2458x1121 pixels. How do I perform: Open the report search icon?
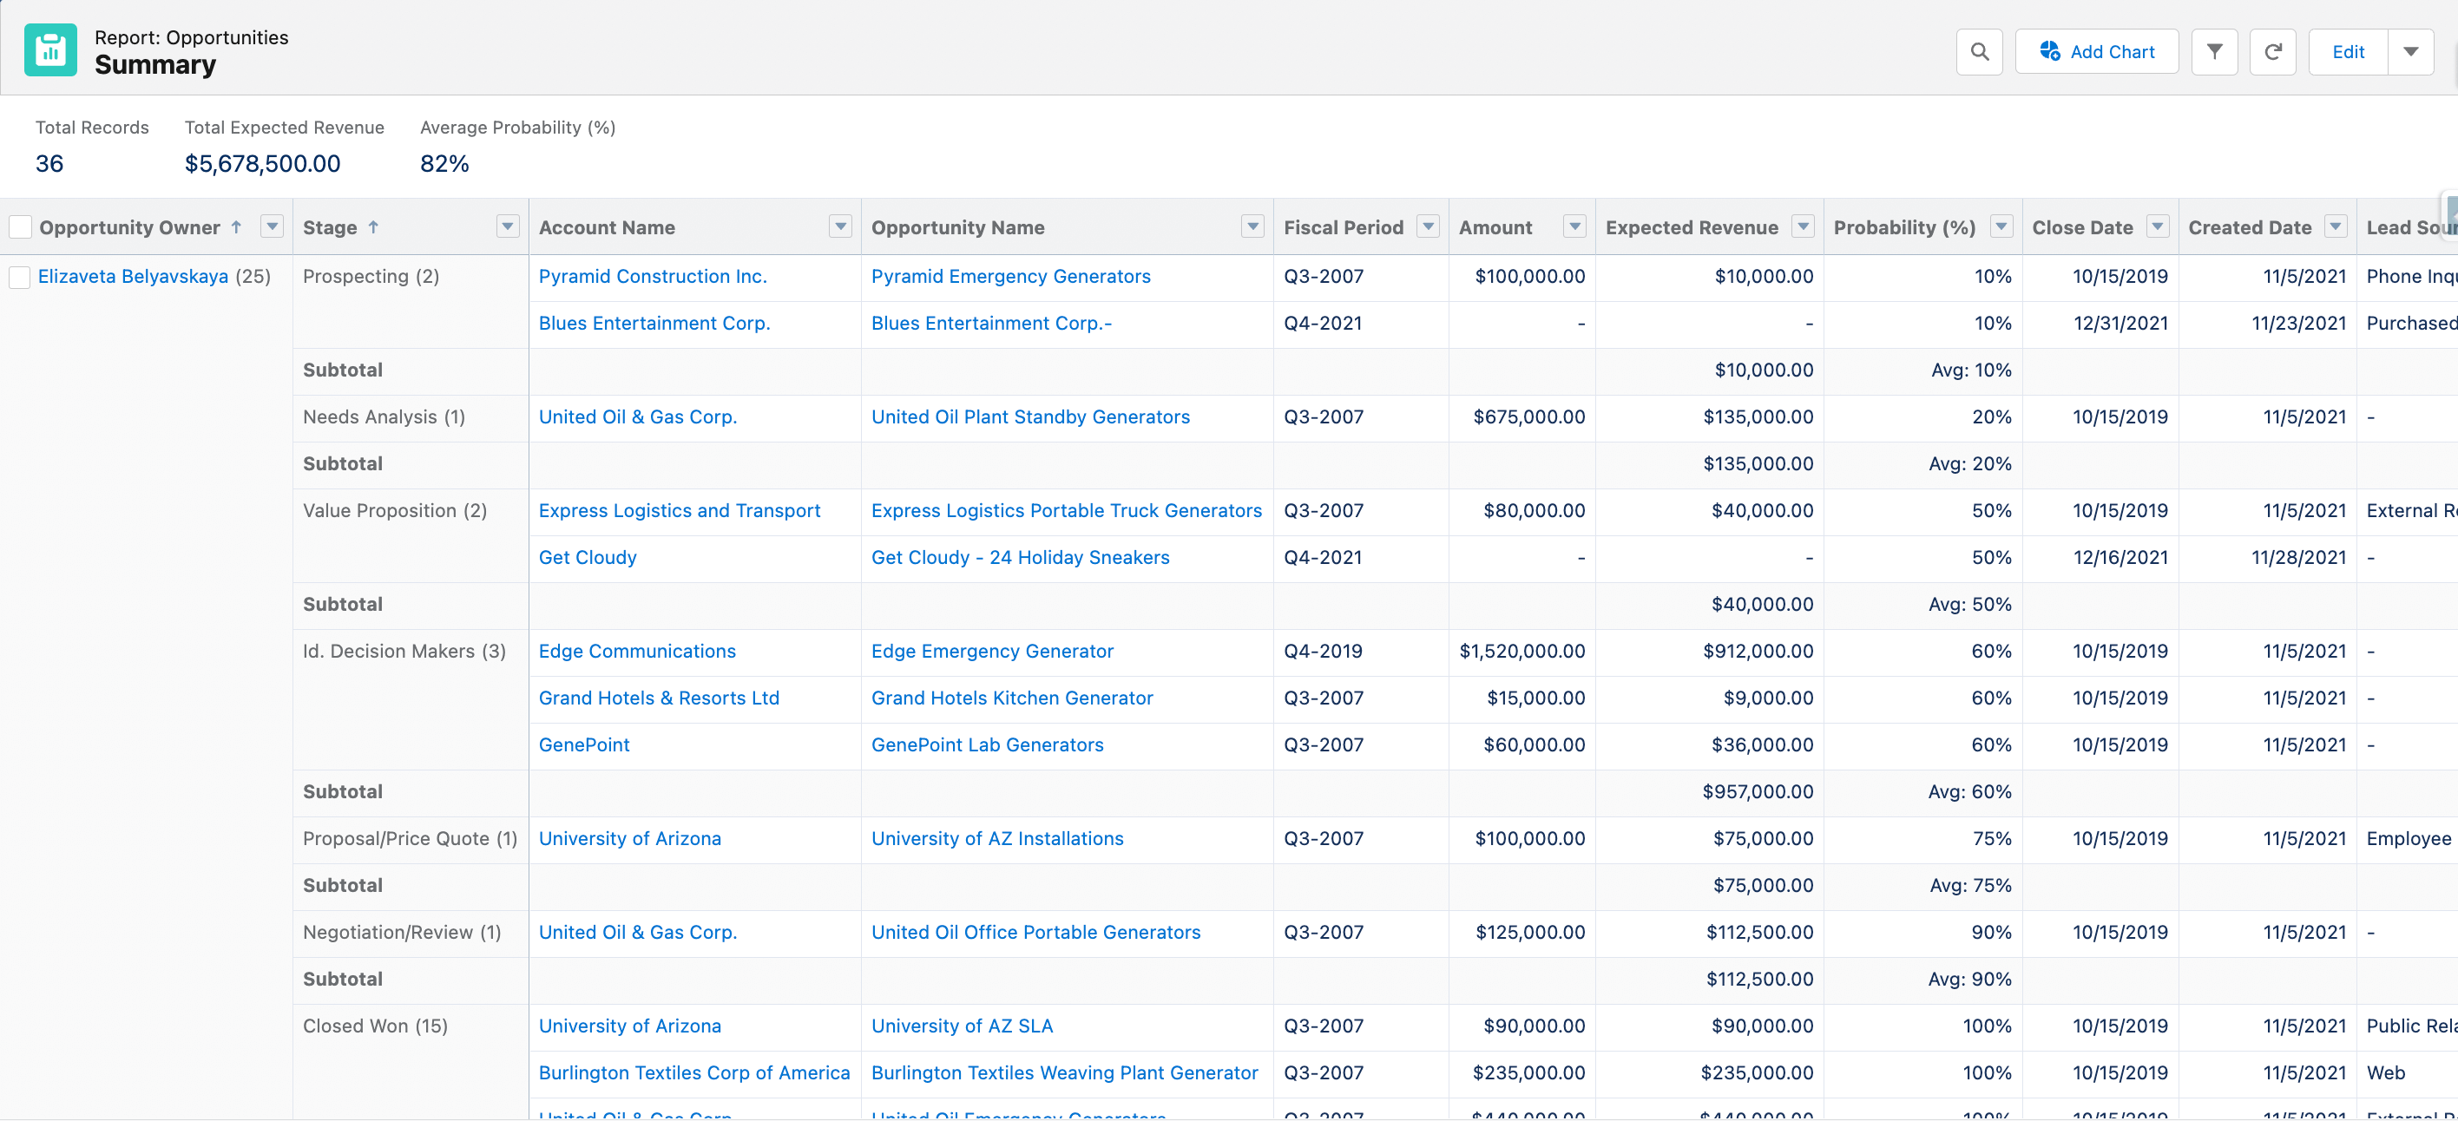click(x=1979, y=51)
